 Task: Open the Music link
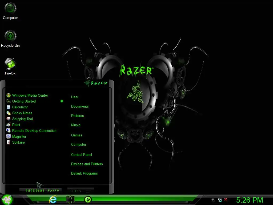76,125
